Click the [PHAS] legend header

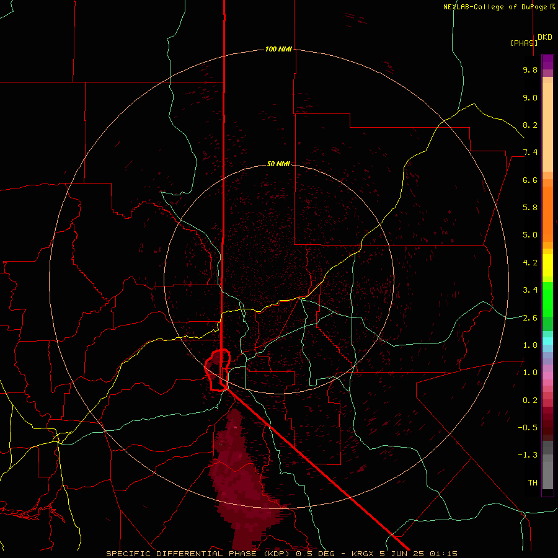524,43
